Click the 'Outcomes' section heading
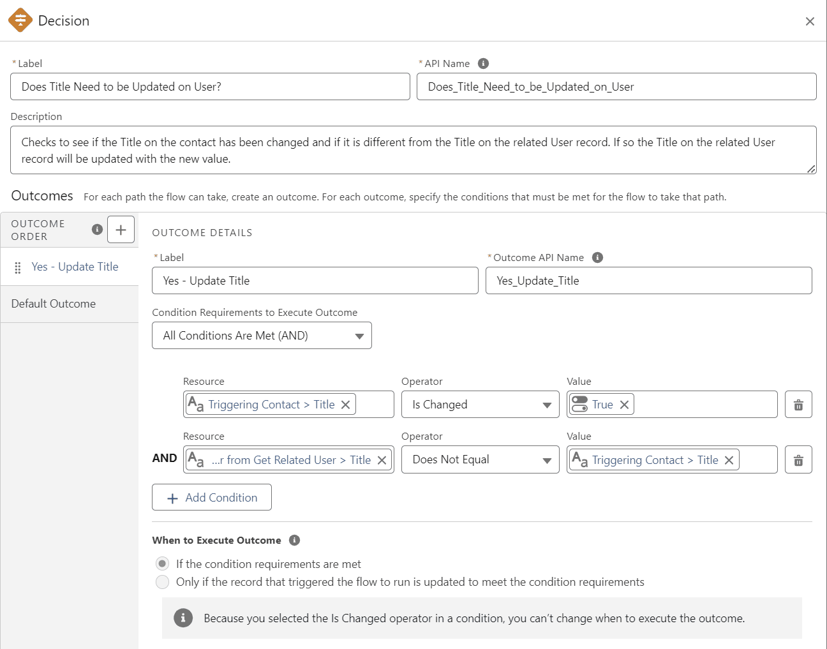Screen dimensions: 827x649 [x=42, y=196]
